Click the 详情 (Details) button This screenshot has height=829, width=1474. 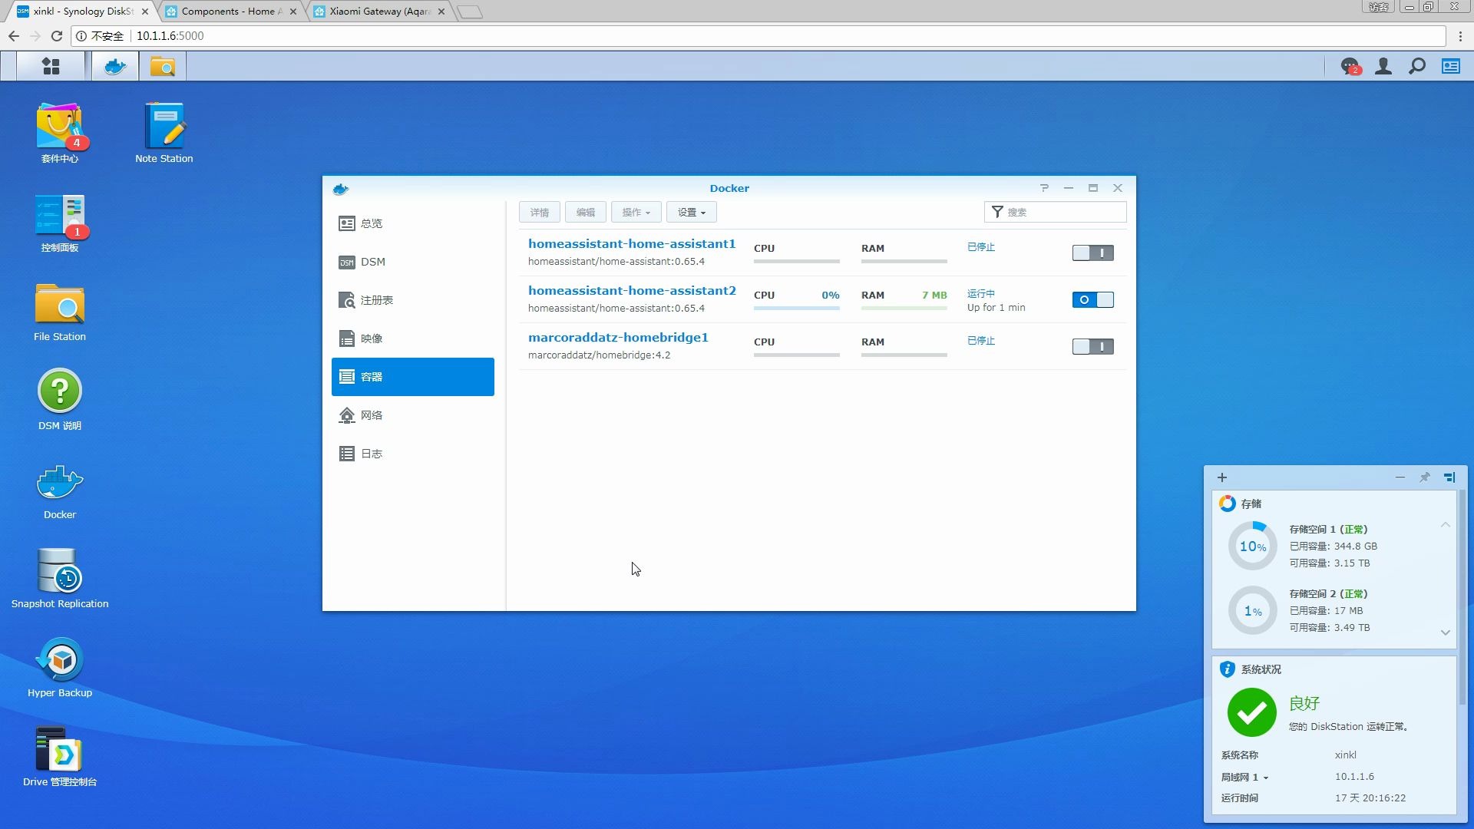(539, 212)
